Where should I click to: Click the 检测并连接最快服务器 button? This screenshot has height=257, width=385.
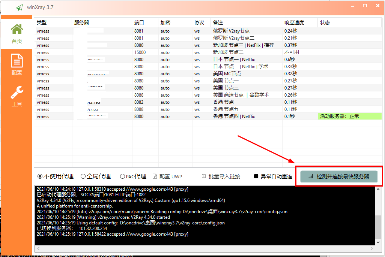click(x=339, y=176)
